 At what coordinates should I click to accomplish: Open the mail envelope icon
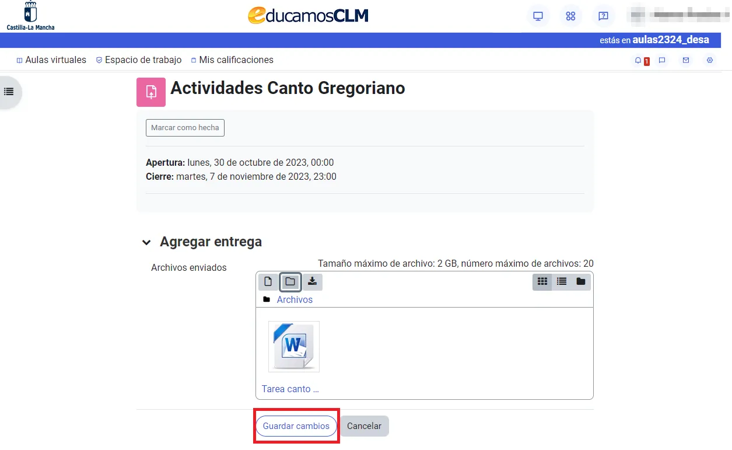[685, 60]
